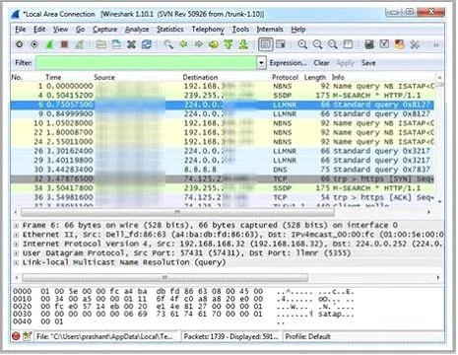Open the Statistics menu
This screenshot has width=458, height=355.
click(x=170, y=30)
